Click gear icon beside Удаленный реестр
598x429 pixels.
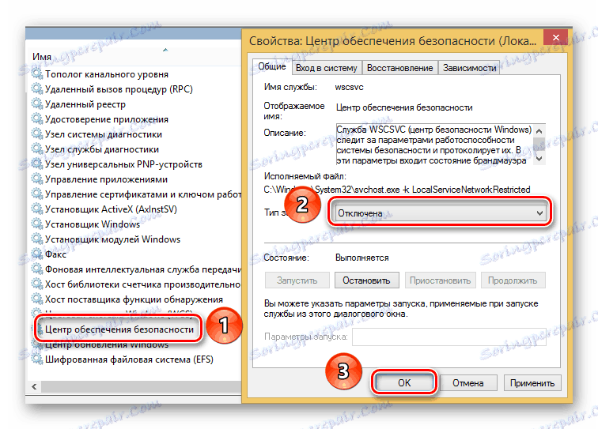(37, 104)
